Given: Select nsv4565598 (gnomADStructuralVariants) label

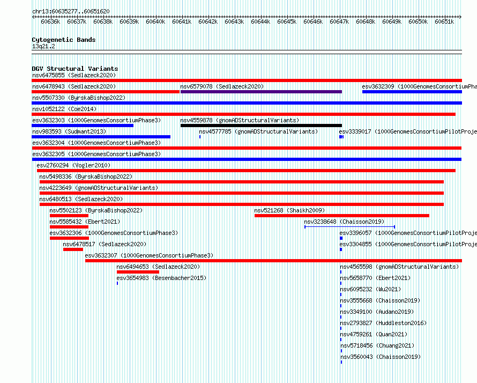Looking at the screenshot, I should point(399,267).
